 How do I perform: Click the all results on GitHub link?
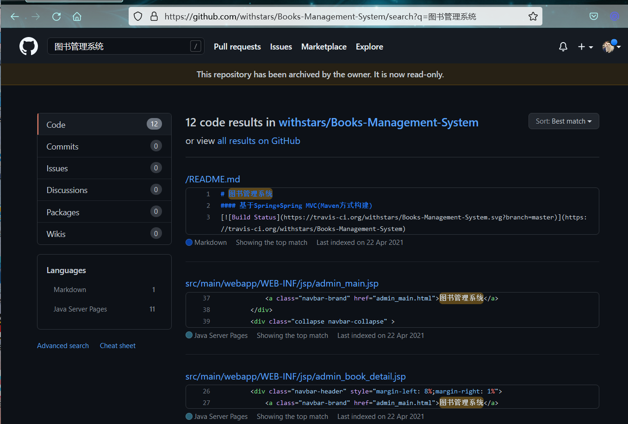coord(259,141)
